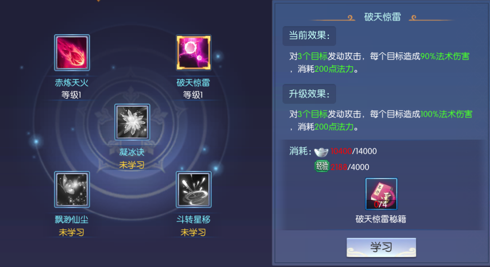Click 未学习 status under 凝冰诀
The width and height of the screenshot is (490, 267).
pos(132,165)
